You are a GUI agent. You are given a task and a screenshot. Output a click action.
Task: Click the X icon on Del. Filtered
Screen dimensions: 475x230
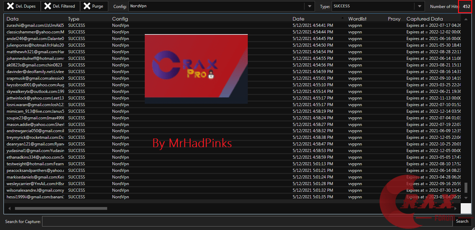coord(48,6)
